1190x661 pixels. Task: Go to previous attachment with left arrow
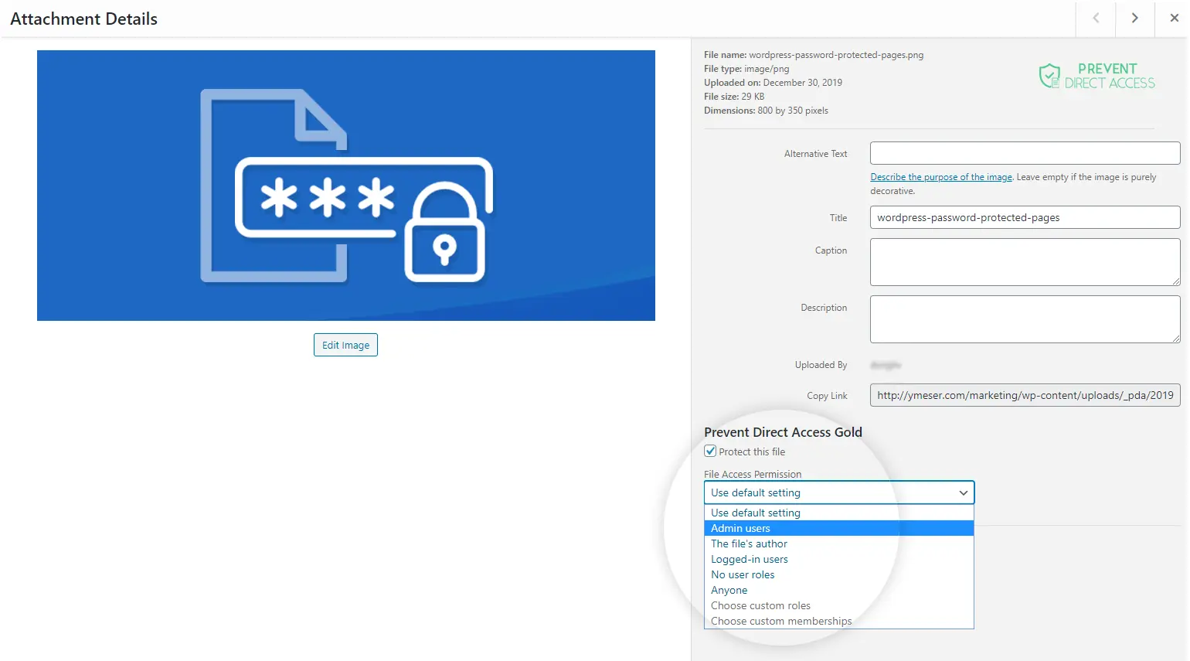pos(1095,19)
